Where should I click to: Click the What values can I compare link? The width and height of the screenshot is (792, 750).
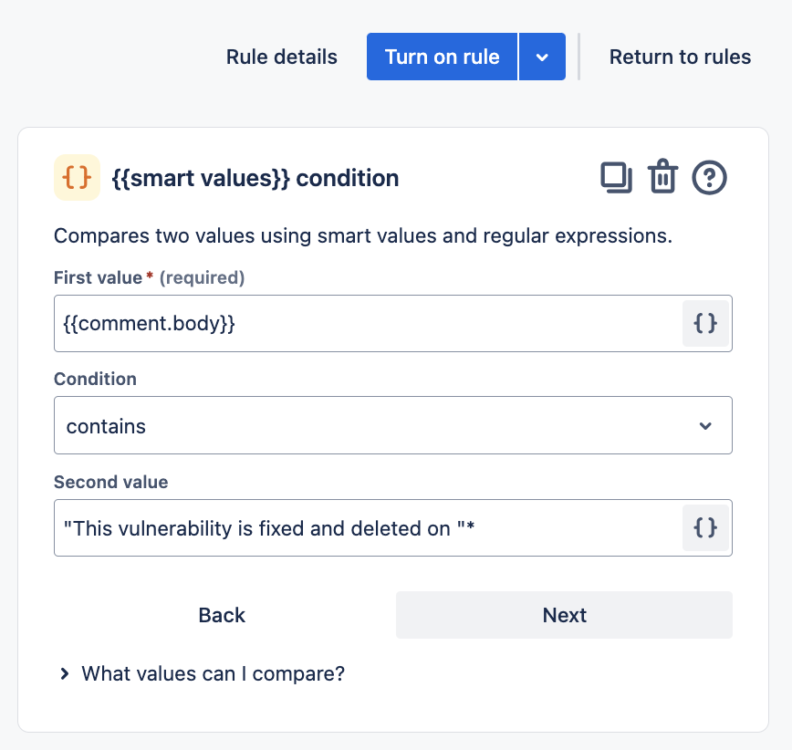(211, 673)
